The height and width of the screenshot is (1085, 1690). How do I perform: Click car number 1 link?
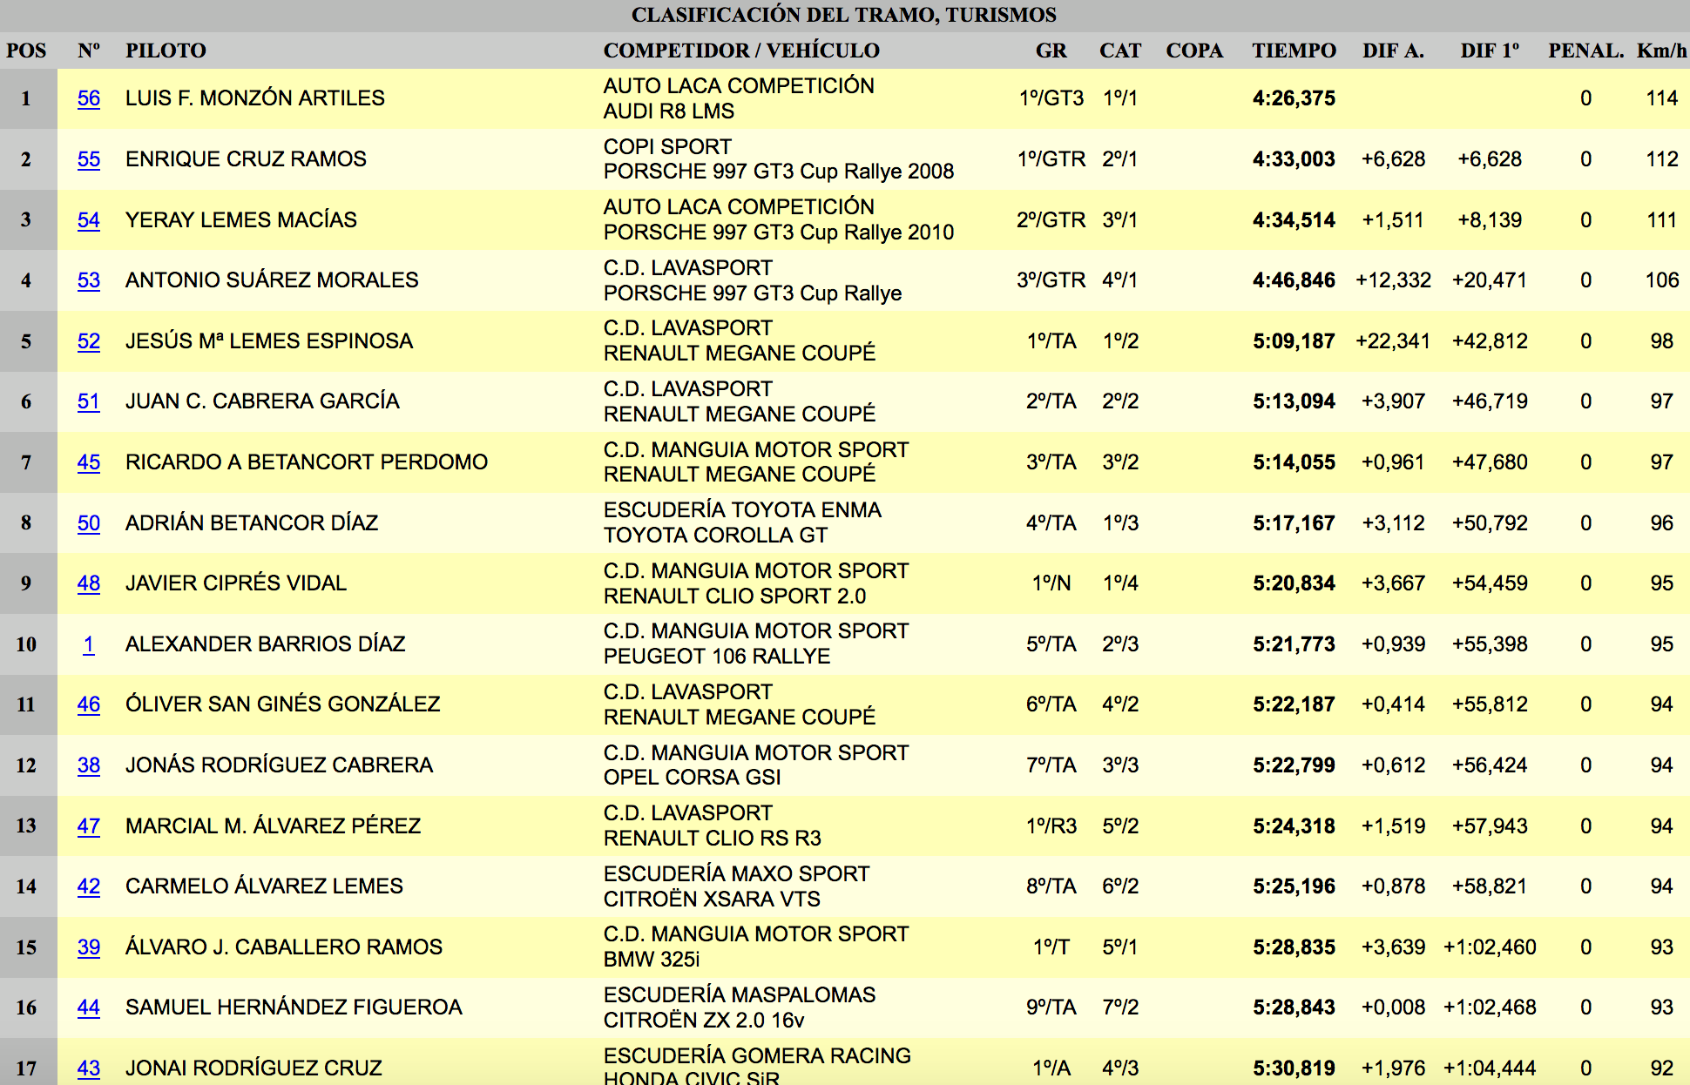click(x=88, y=644)
